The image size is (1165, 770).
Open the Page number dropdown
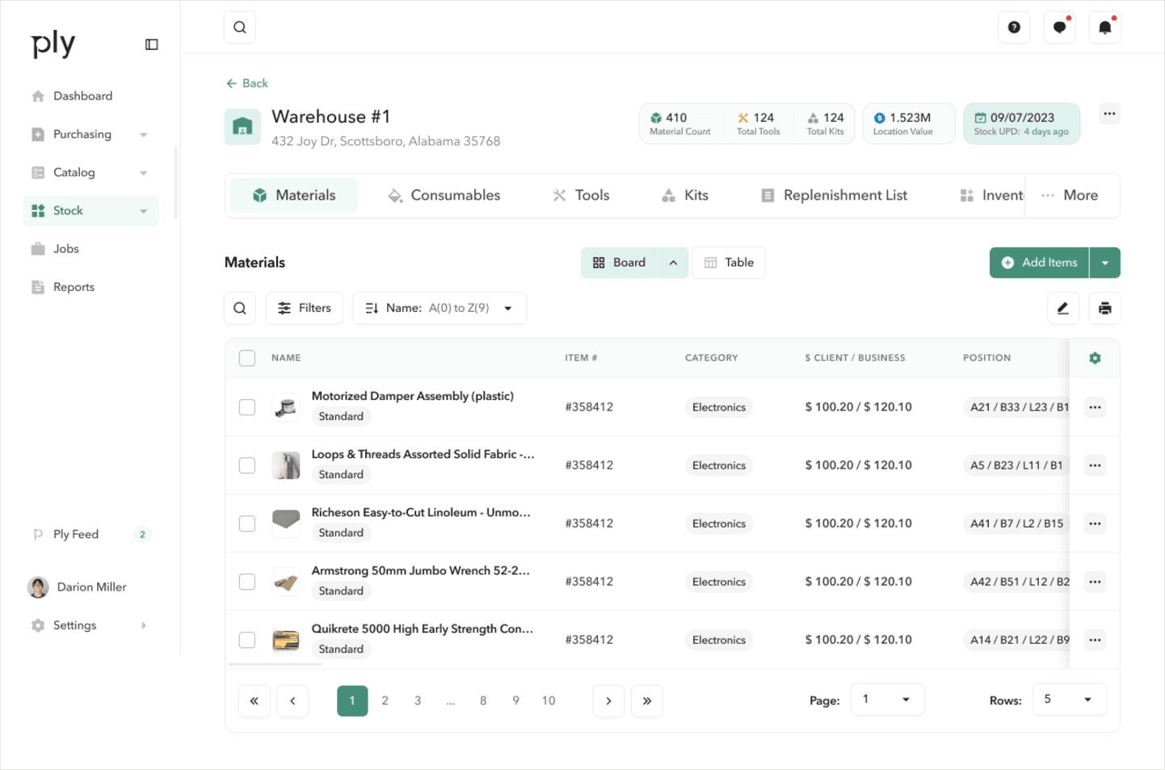[x=887, y=700]
